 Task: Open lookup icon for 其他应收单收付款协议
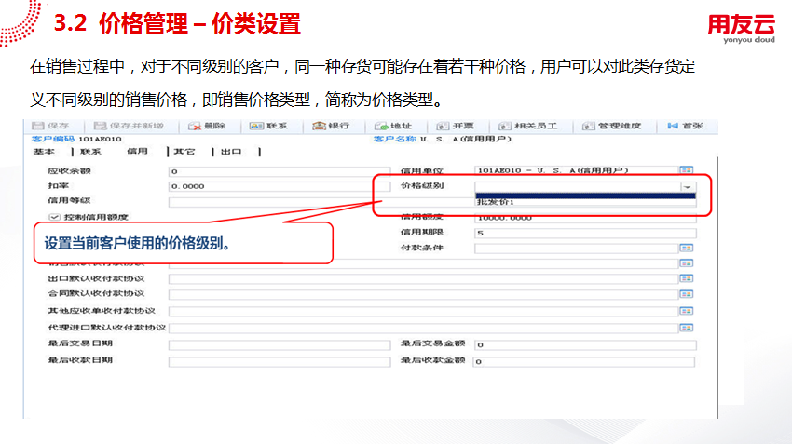click(687, 311)
